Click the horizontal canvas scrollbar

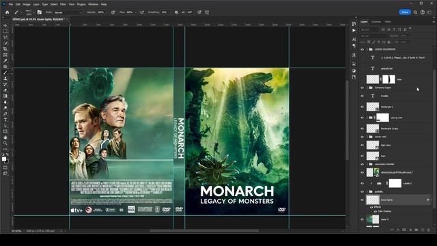(204, 231)
